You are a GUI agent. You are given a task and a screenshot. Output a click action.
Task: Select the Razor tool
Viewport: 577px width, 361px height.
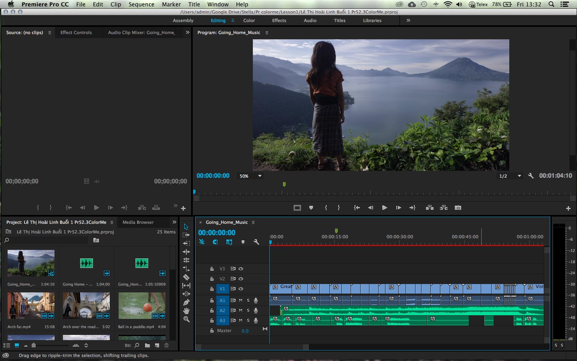pyautogui.click(x=186, y=277)
